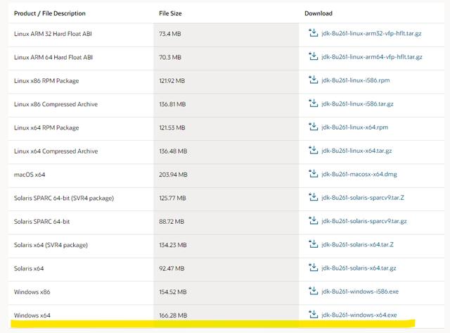The image size is (450, 333).
Task: Click download icon beside jdk-8u261-windows-i586.exe
Action: (x=313, y=291)
